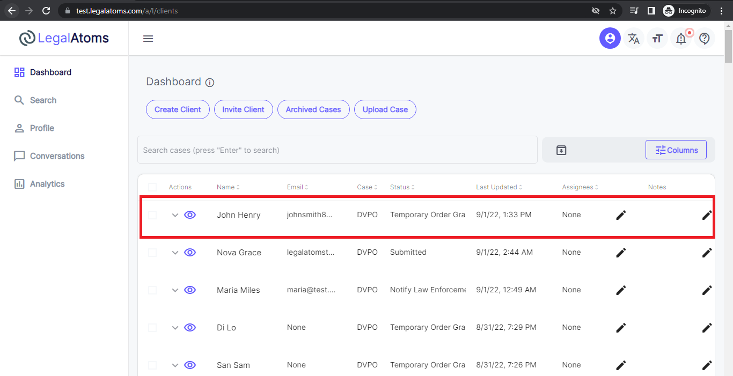This screenshot has width=733, height=376.
Task: Open the notifications bell icon
Action: click(x=681, y=39)
